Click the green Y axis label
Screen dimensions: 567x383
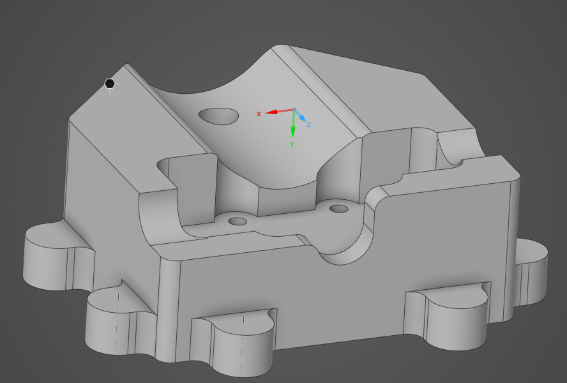tap(292, 144)
